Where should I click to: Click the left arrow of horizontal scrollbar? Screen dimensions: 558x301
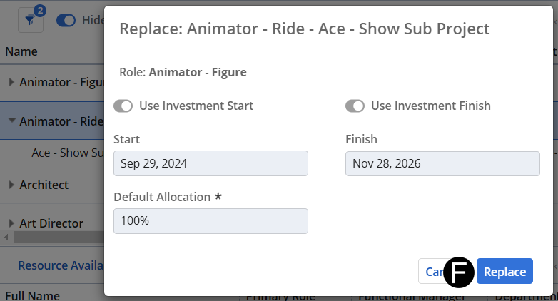point(6,237)
